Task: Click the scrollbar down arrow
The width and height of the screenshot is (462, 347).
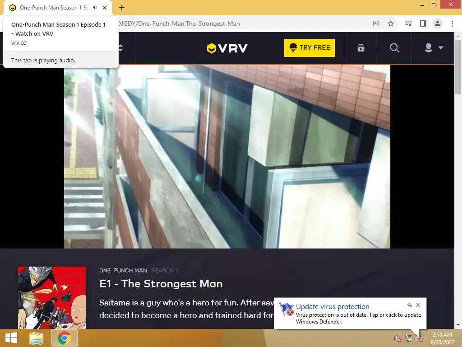Action: pos(458,325)
